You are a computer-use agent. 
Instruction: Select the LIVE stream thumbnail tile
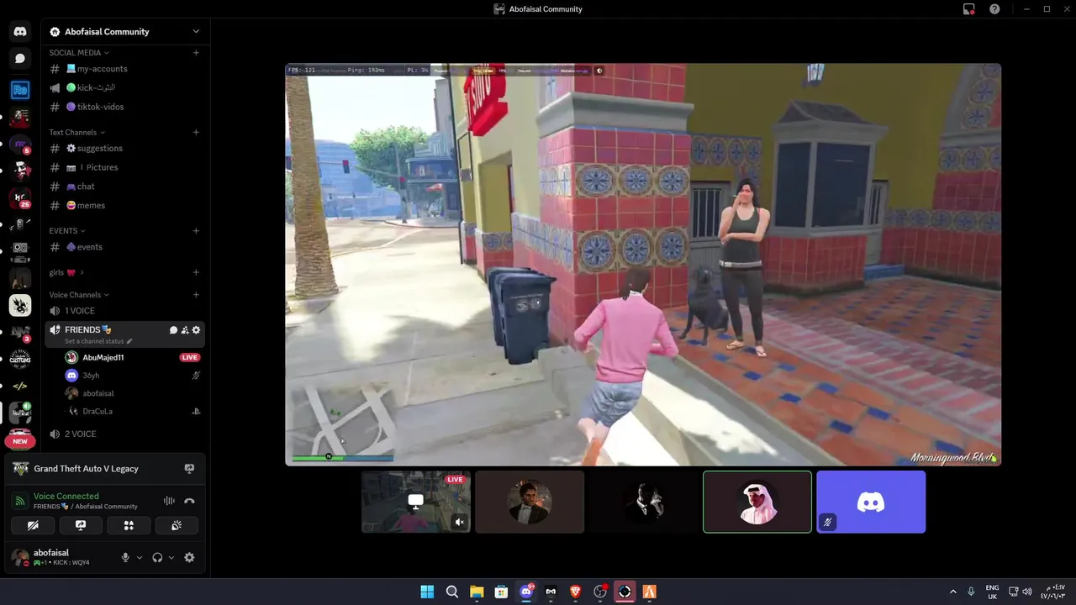[416, 502]
